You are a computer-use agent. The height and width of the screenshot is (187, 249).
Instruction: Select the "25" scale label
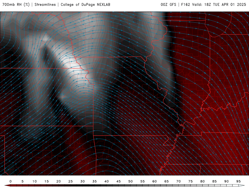(x=71, y=181)
